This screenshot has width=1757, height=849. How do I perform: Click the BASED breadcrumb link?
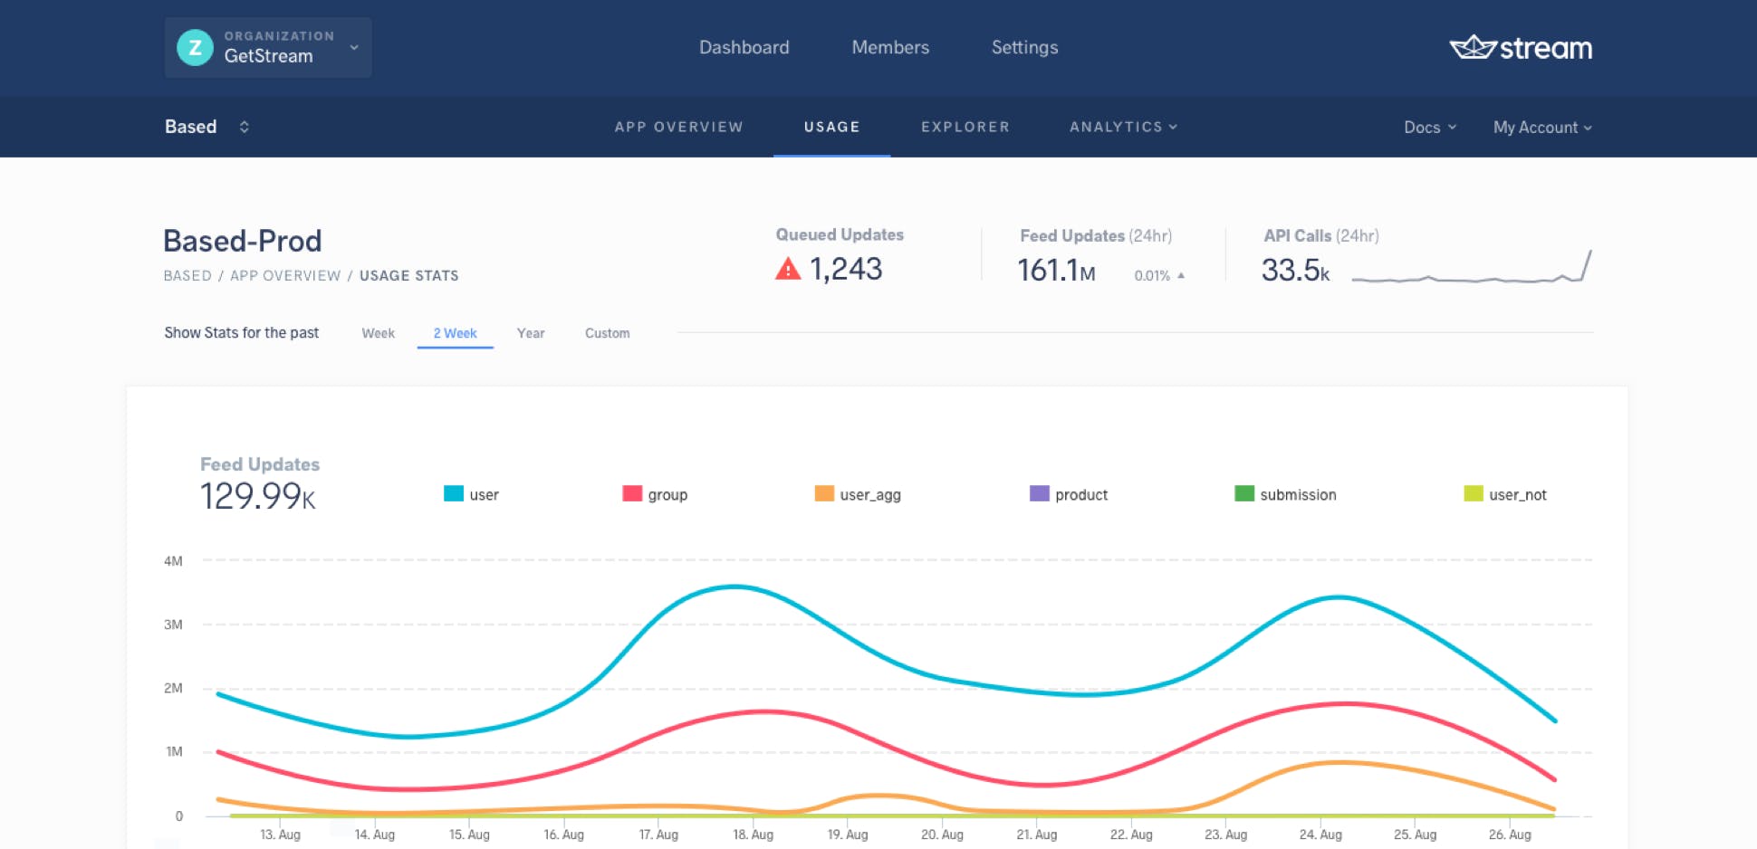click(187, 275)
